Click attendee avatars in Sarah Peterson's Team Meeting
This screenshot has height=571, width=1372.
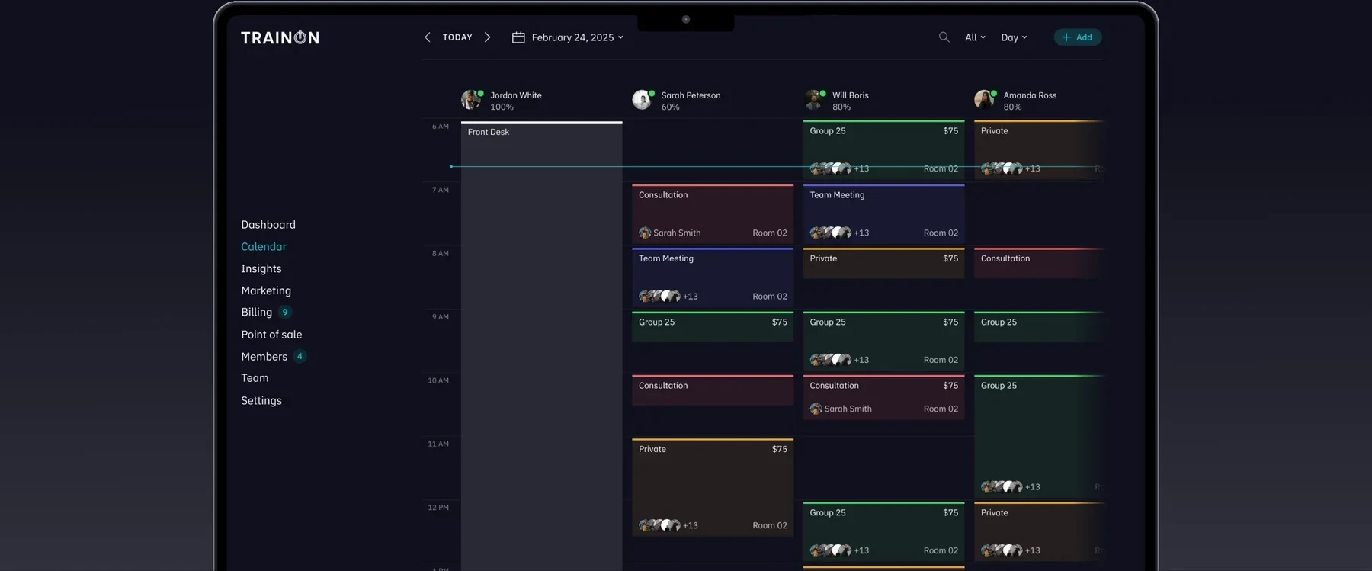659,296
